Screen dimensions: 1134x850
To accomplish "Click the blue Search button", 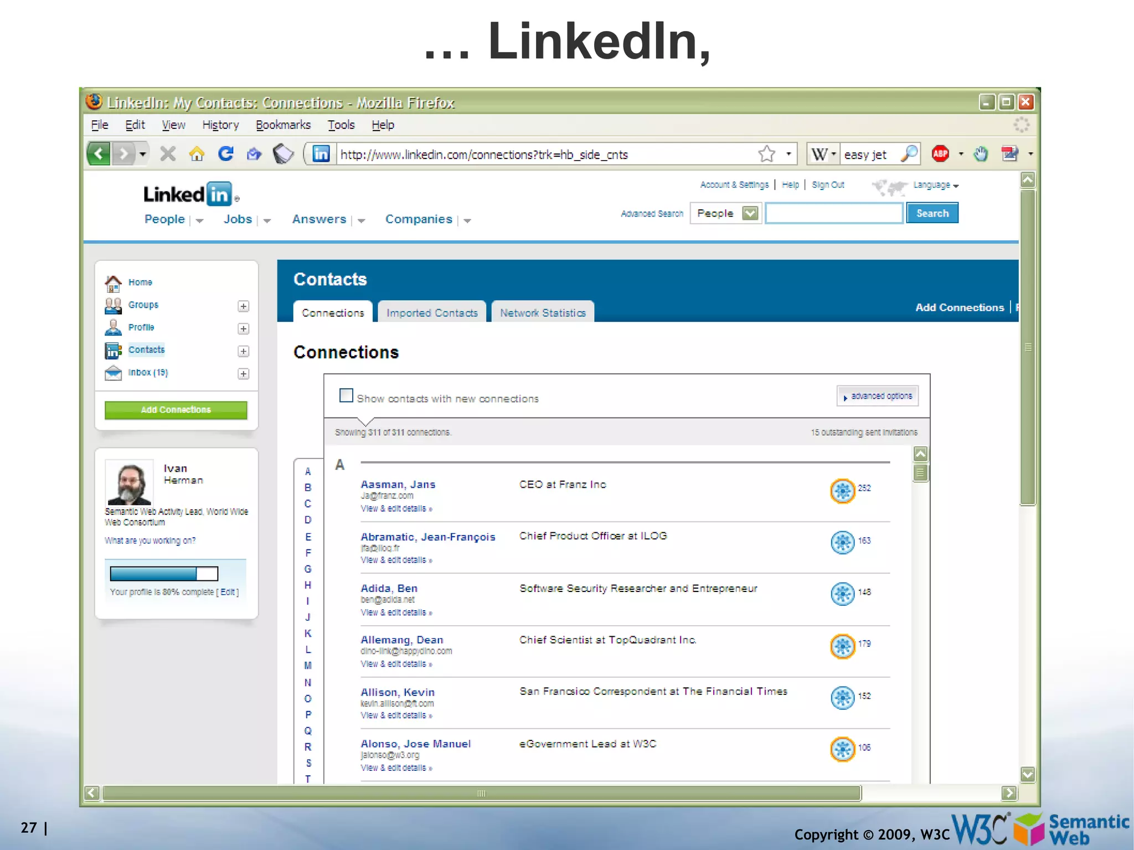I will pos(932,213).
